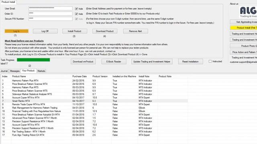
Task: Select the Your Product tab
Action: tap(29, 70)
